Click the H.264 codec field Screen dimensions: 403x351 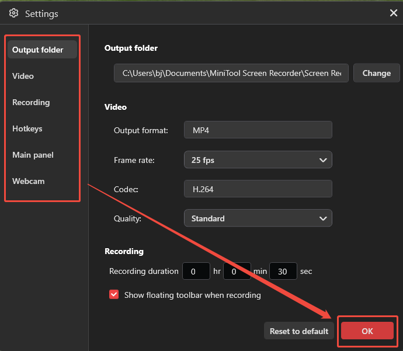pos(258,189)
